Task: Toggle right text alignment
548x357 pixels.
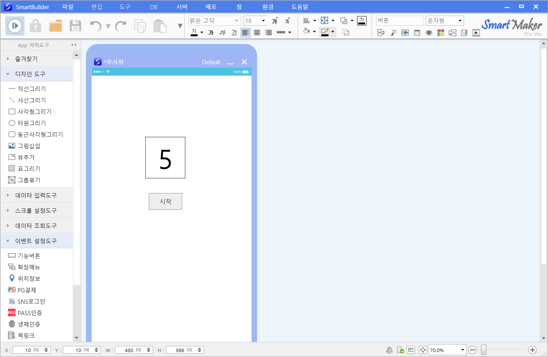Action: [x=268, y=33]
